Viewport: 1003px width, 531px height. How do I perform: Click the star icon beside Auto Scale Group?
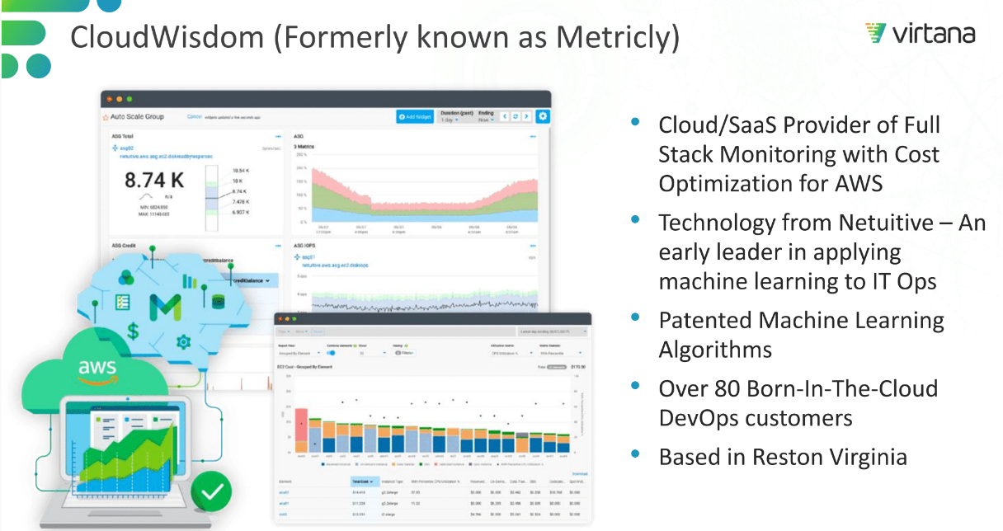coord(106,117)
